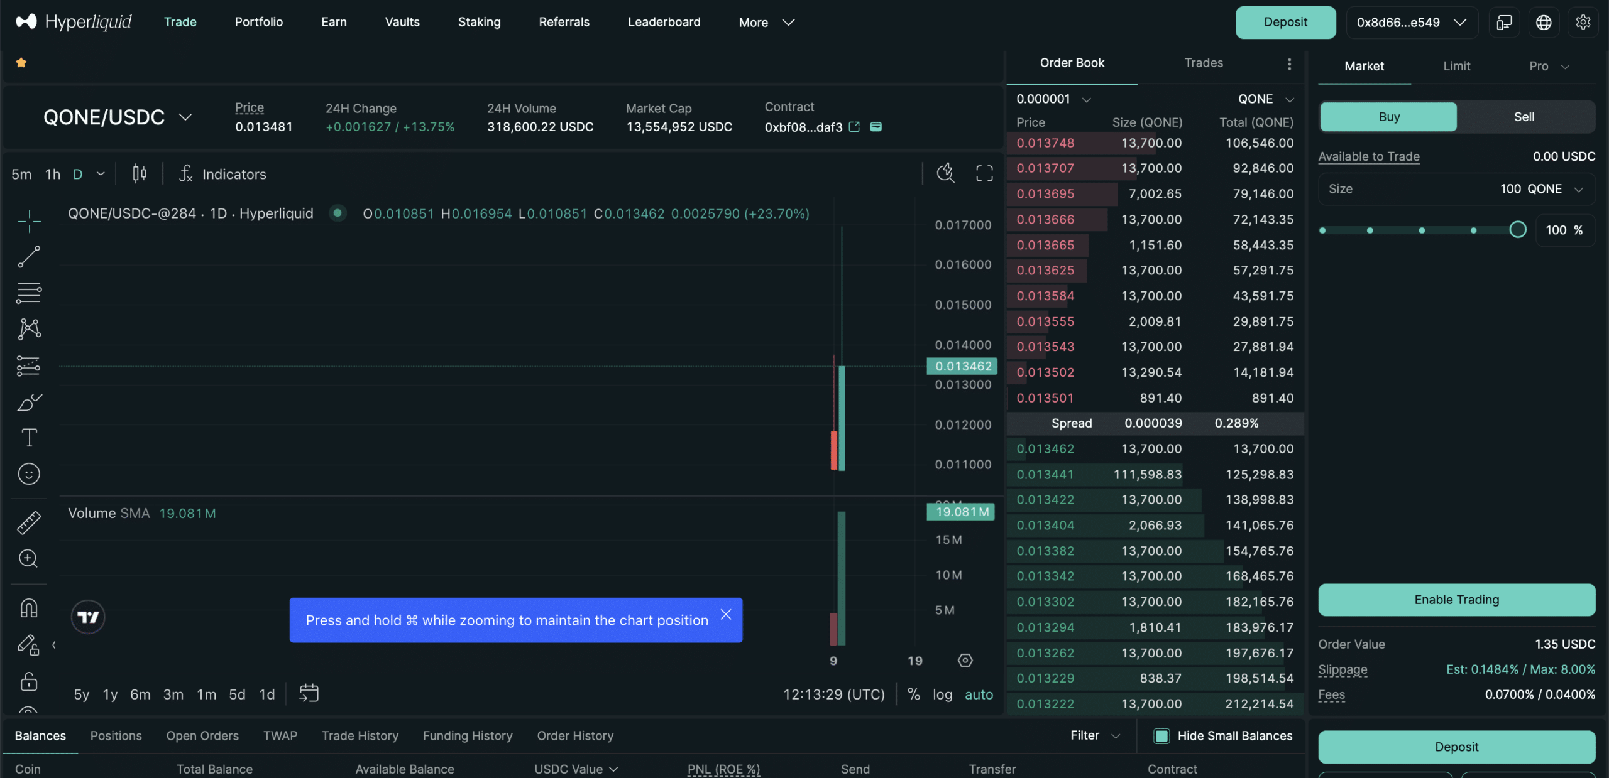Screen dimensions: 1609x778
Task: Click the TradingView logo on chart
Action: pyautogui.click(x=88, y=617)
